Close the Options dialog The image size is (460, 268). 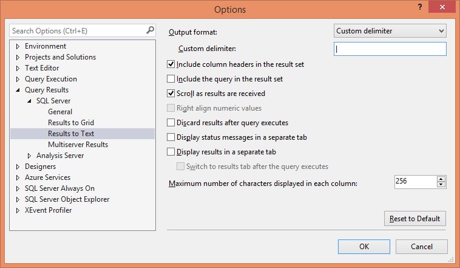point(442,7)
